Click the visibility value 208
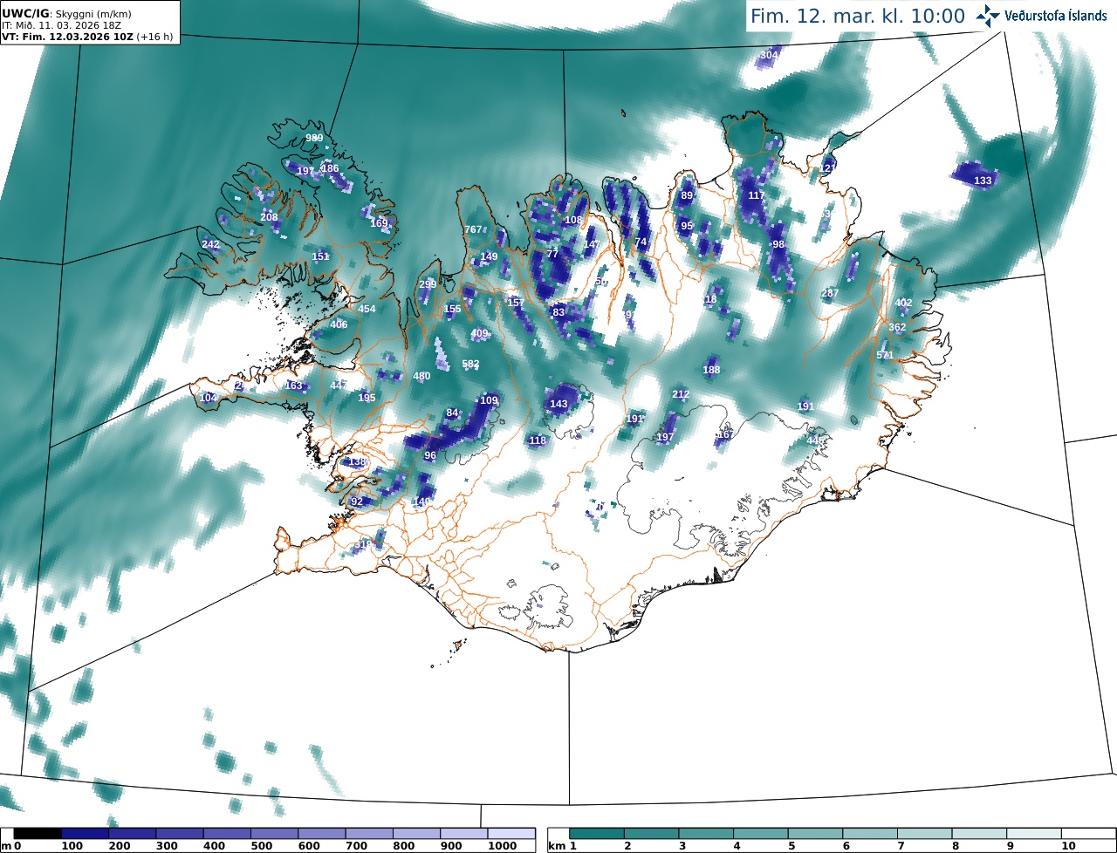 point(269,217)
